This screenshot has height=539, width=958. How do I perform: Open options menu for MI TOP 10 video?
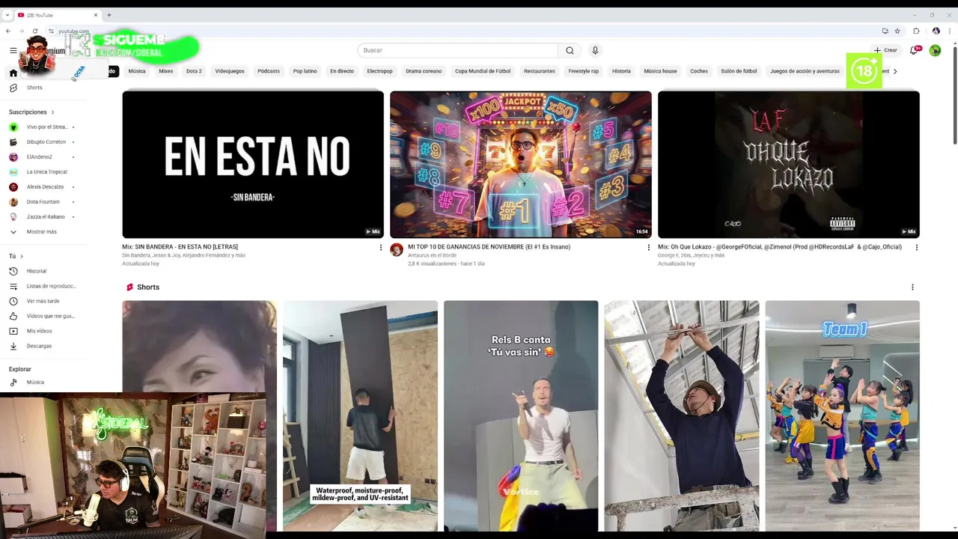[649, 247]
